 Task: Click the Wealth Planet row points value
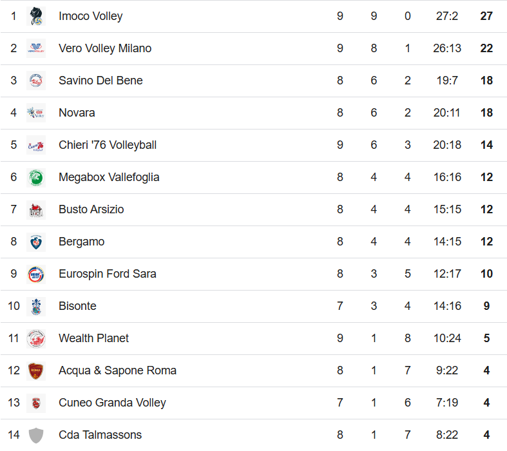[486, 338]
